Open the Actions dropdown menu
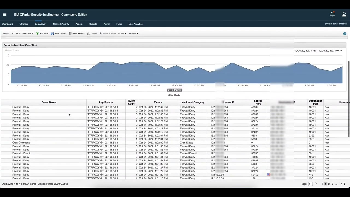Screen dimensions: 350x197 click(x=133, y=33)
